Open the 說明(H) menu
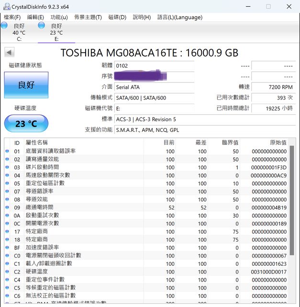300x307 pixels. tap(142, 17)
